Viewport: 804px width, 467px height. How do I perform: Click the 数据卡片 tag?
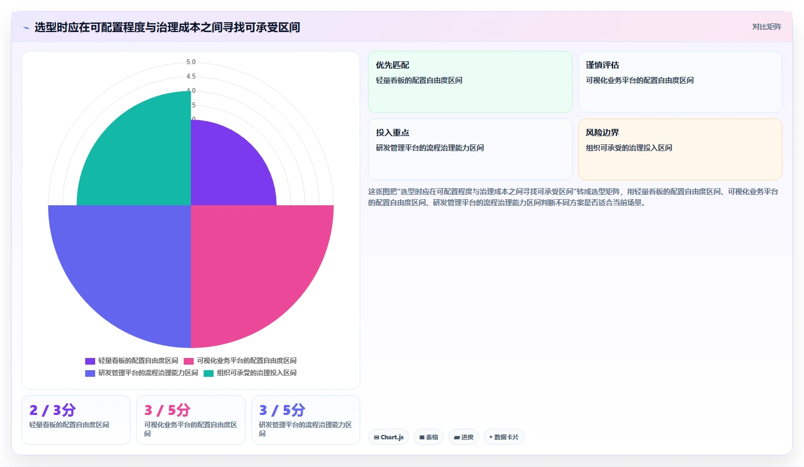click(x=504, y=437)
